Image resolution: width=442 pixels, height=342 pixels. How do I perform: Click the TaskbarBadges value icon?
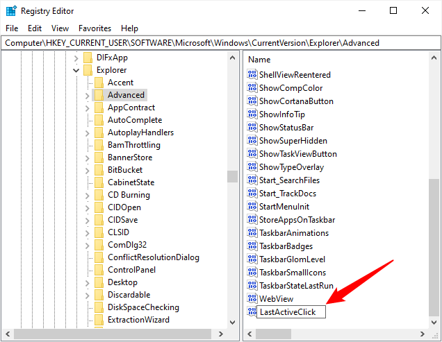click(252, 246)
